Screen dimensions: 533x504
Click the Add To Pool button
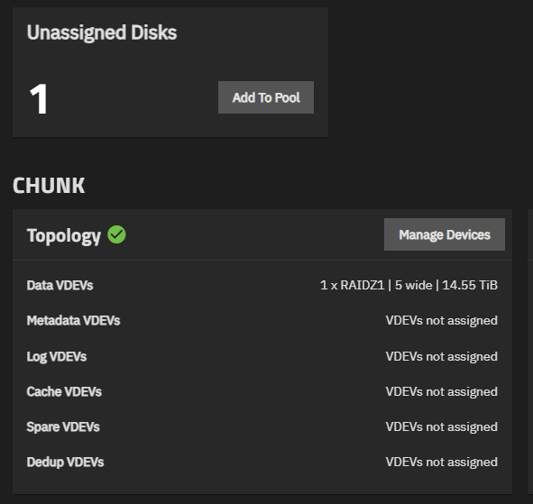[266, 97]
